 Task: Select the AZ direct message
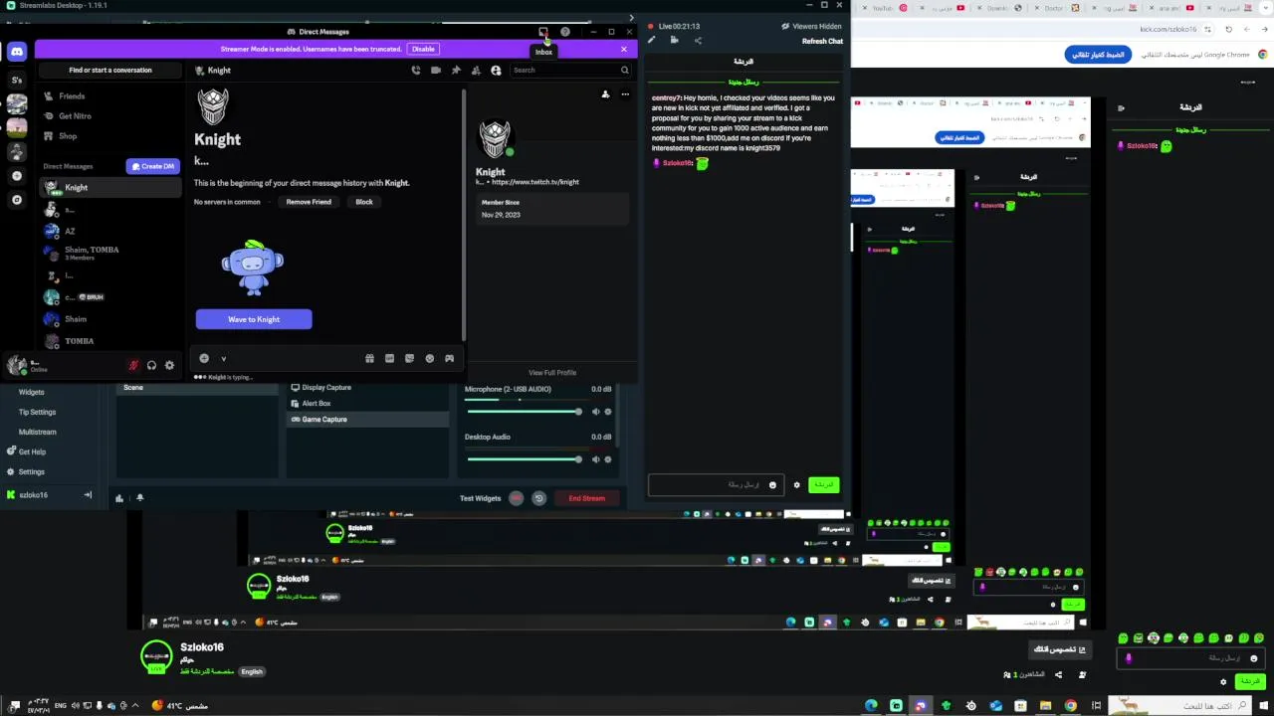tap(109, 231)
